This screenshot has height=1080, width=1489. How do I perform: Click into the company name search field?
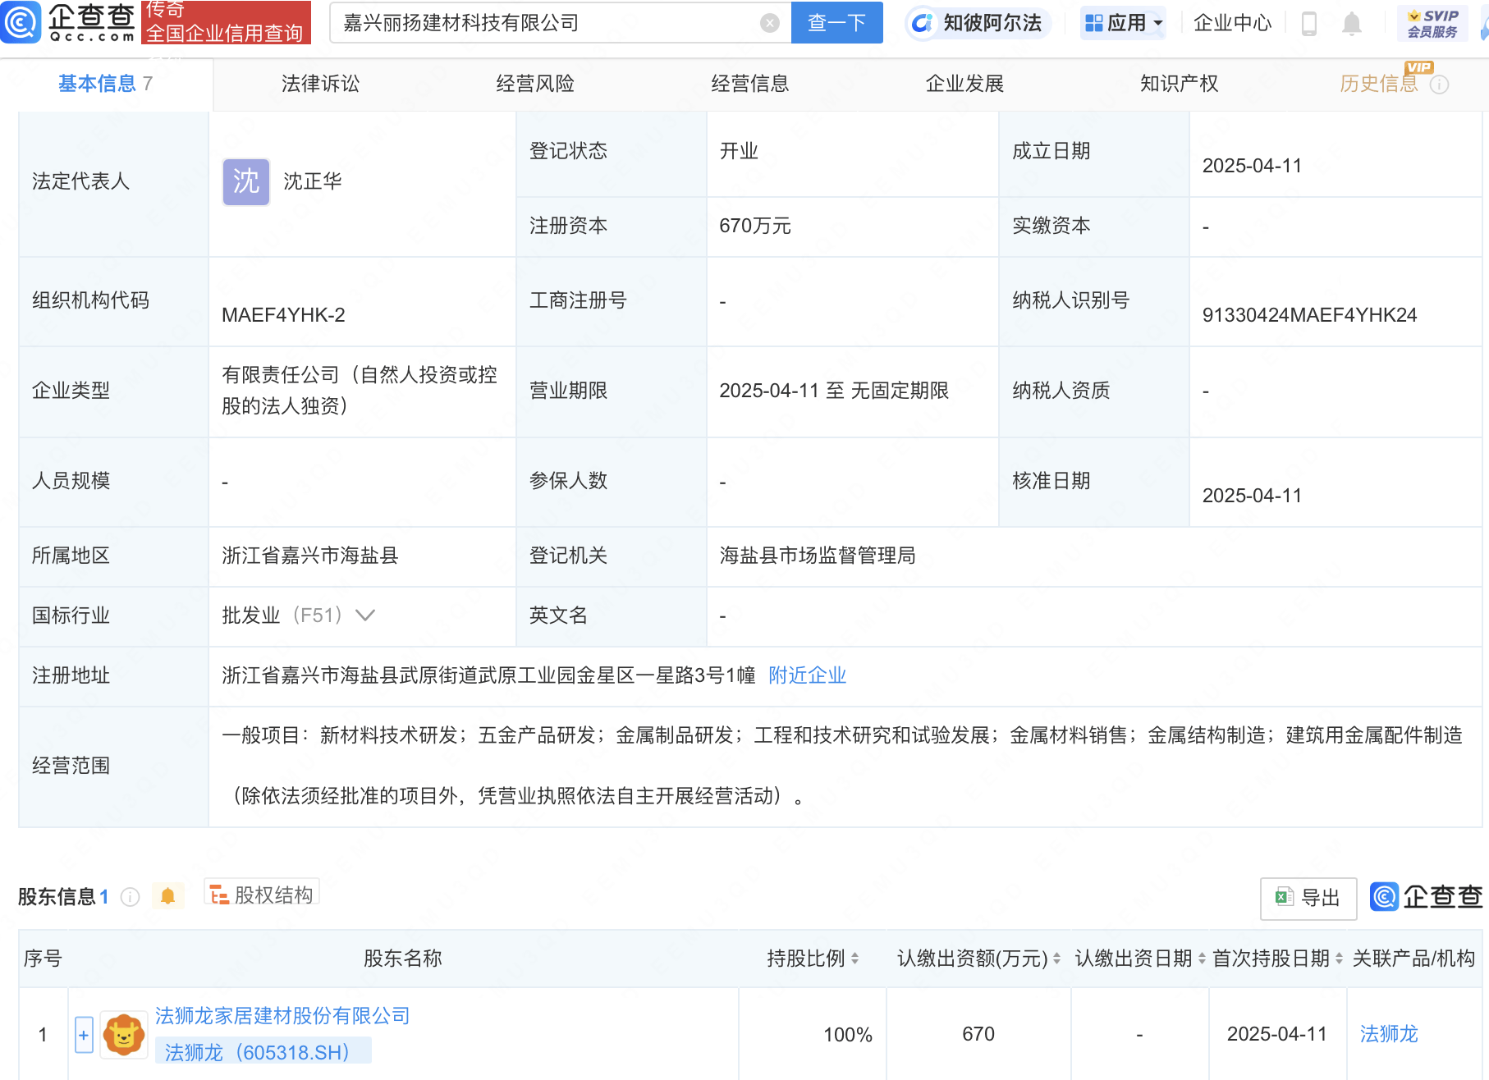click(547, 23)
